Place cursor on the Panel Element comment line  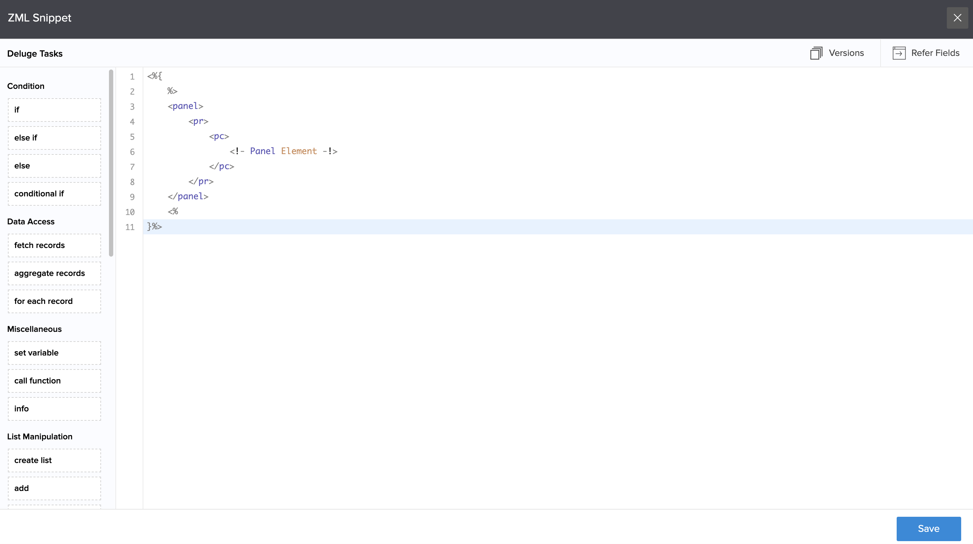[283, 152]
